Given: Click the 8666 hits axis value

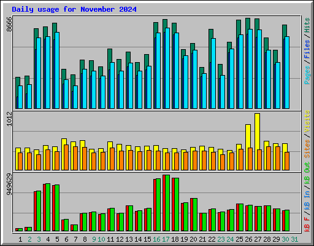Looking at the screenshot, I should coord(9,24).
